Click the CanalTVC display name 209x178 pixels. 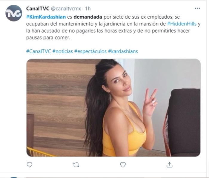[x=38, y=9]
